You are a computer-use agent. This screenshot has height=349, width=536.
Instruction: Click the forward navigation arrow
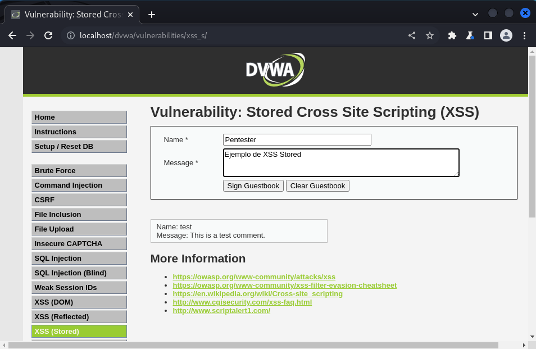[30, 35]
